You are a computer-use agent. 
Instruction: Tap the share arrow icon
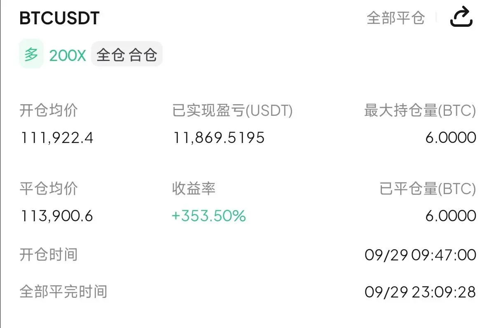point(461,16)
